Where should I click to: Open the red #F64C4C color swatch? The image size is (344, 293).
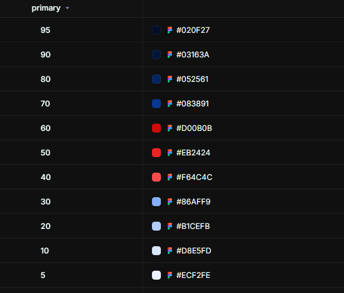(156, 177)
